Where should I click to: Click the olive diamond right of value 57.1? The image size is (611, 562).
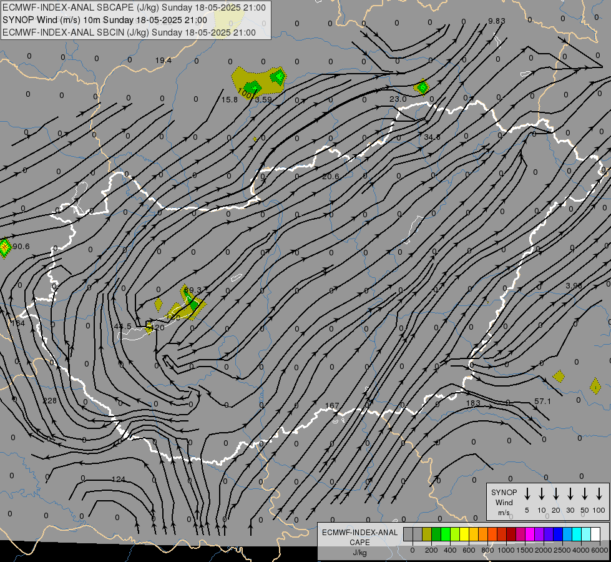(x=559, y=377)
